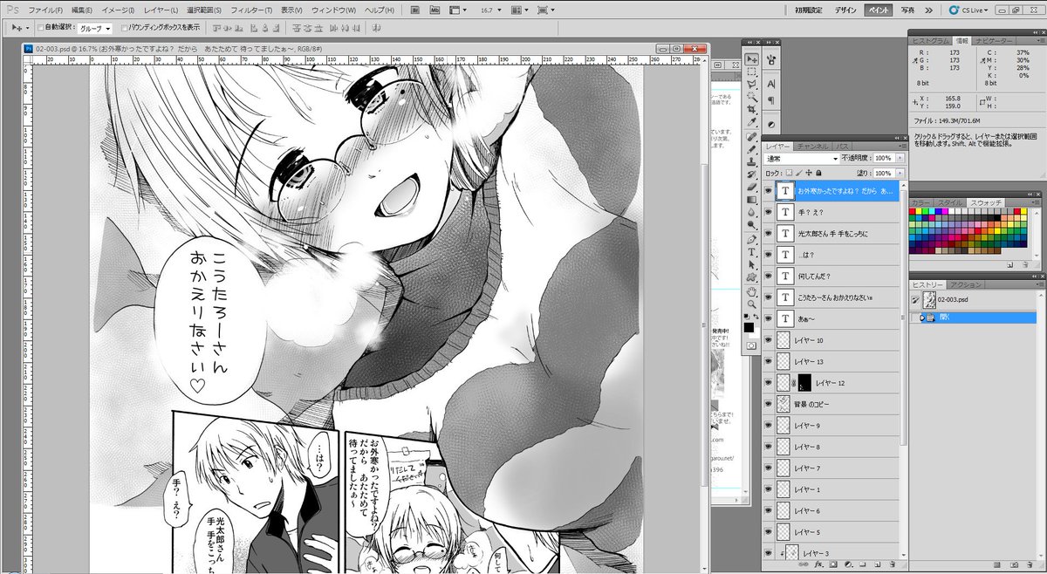Image resolution: width=1047 pixels, height=574 pixels.
Task: Open the Character panel icon
Action: (771, 84)
